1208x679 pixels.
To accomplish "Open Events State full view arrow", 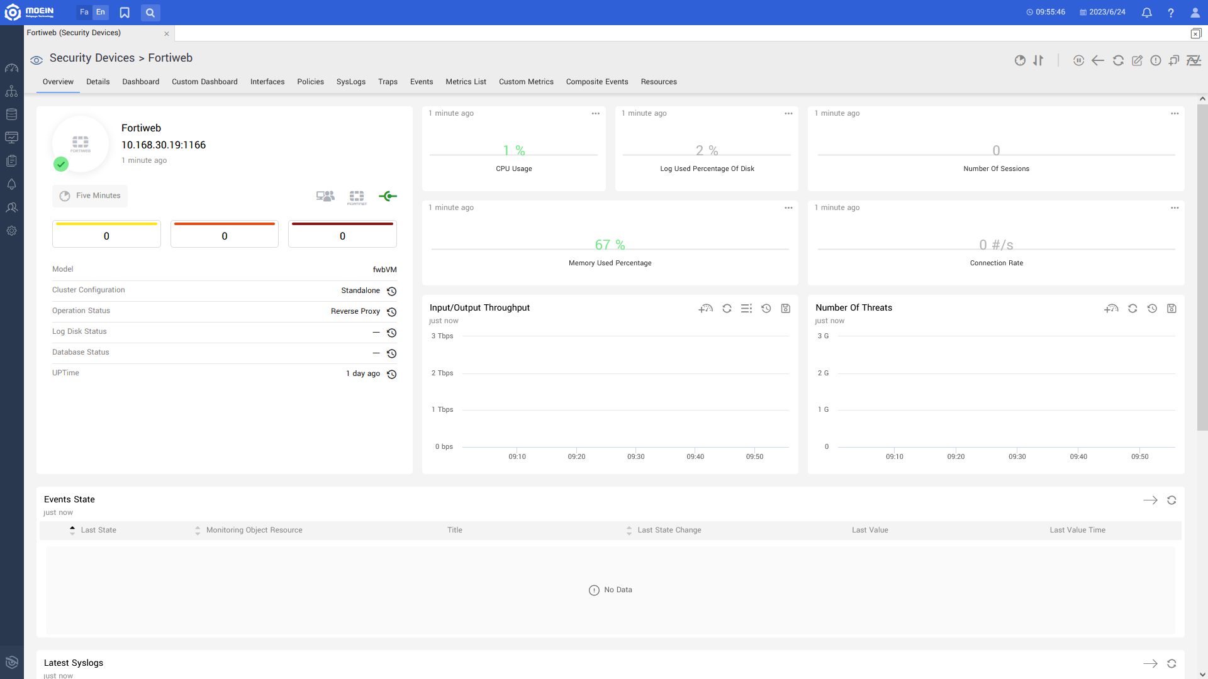I will point(1150,500).
